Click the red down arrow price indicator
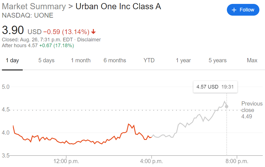 (93, 32)
